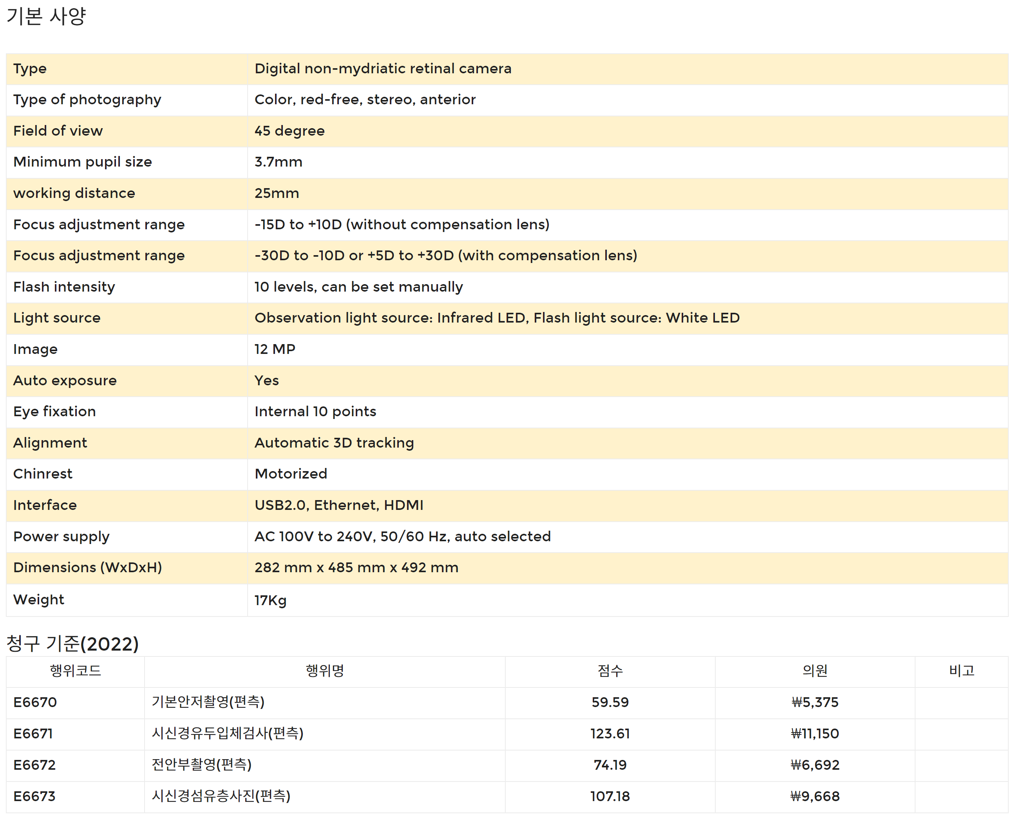The image size is (1015, 825).
Task: Click the 'Eye fixation' label
Action: pos(54,412)
